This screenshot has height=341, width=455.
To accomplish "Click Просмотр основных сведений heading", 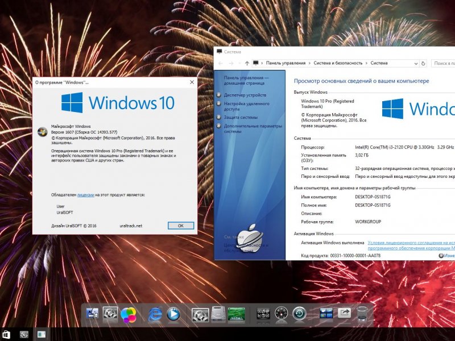I will 361,81.
